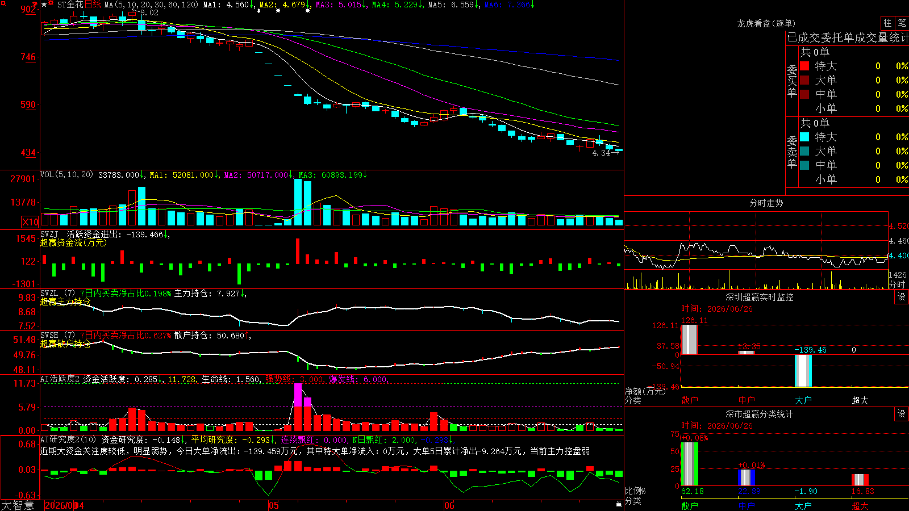Click the 日线 period label

coord(93,5)
